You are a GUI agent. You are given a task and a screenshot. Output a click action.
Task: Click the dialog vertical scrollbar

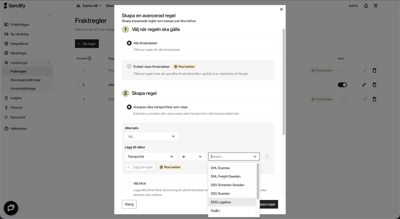tap(284, 82)
